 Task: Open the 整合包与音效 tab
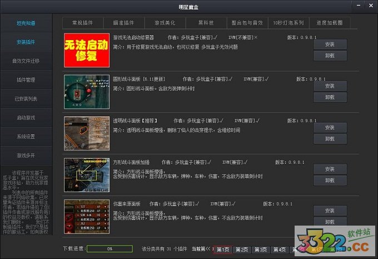247,23
